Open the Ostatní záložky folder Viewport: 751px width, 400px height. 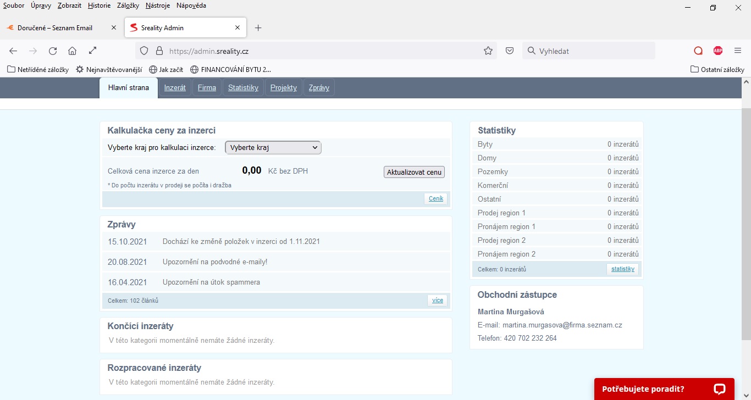click(717, 70)
